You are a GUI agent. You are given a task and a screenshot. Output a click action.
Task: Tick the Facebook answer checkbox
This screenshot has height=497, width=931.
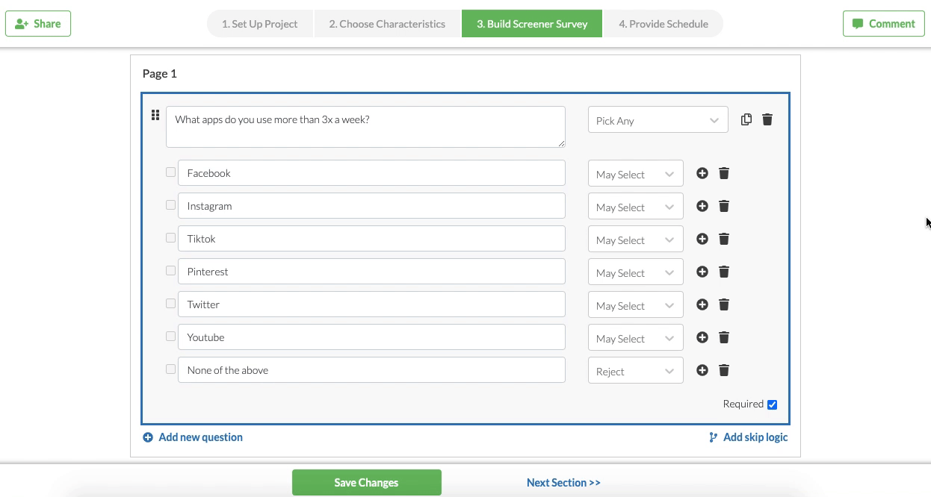tap(170, 172)
